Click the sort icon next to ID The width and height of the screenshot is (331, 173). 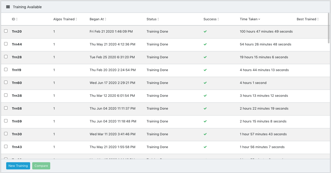click(17, 19)
